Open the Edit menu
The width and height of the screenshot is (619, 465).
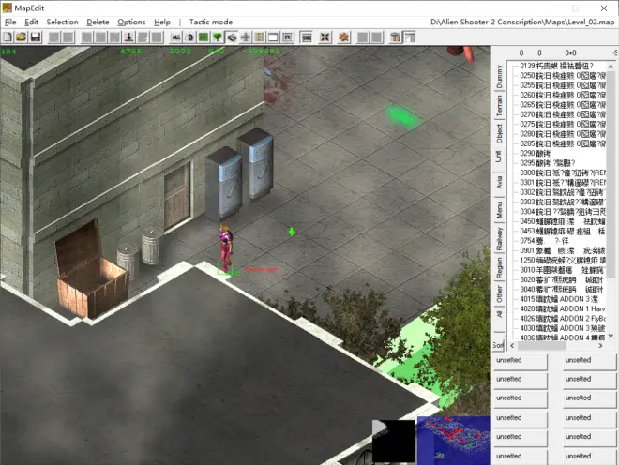31,22
